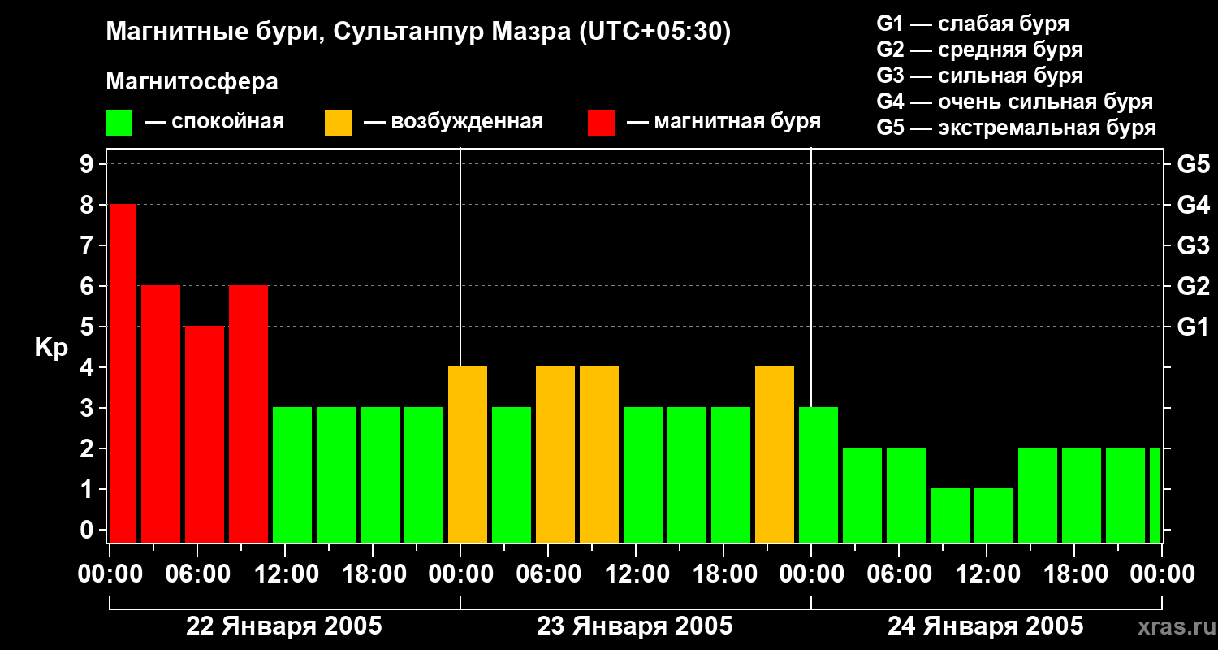Select the green bar at 18:00 on 22 January
This screenshot has width=1218, height=650.
[380, 475]
